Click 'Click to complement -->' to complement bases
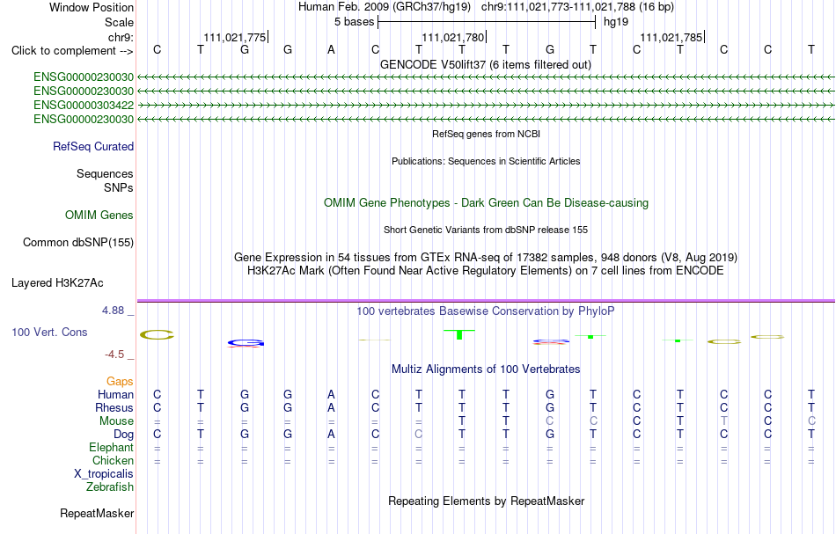 click(72, 51)
